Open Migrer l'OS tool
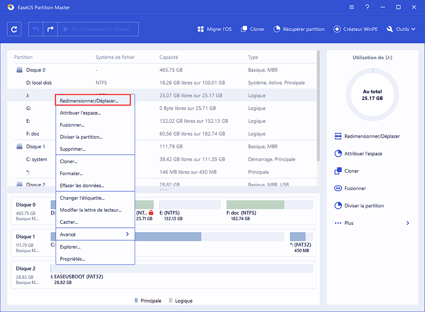425x312 pixels. [x=215, y=29]
